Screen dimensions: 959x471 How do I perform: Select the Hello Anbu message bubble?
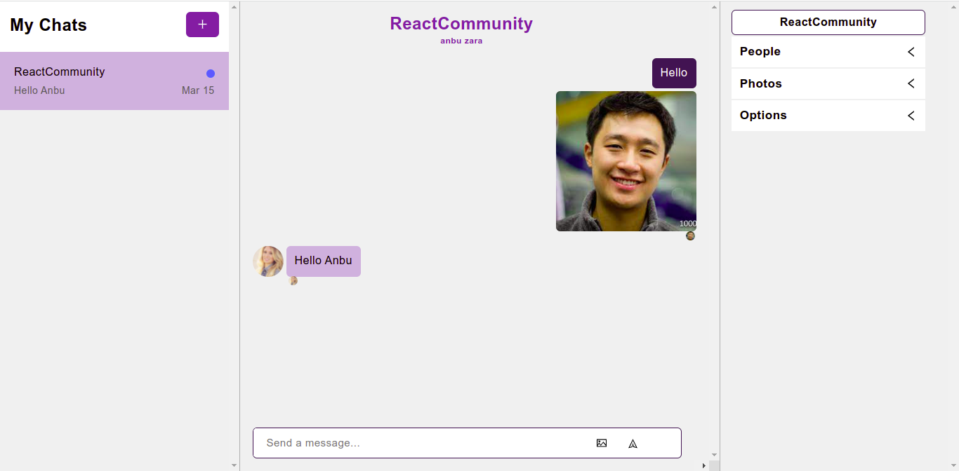323,261
